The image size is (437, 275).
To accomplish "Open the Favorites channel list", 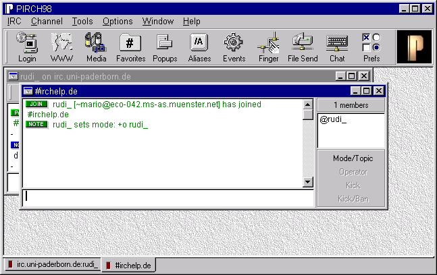I will click(x=130, y=47).
